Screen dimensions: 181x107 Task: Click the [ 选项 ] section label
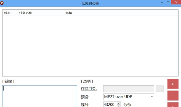[x=87, y=81]
